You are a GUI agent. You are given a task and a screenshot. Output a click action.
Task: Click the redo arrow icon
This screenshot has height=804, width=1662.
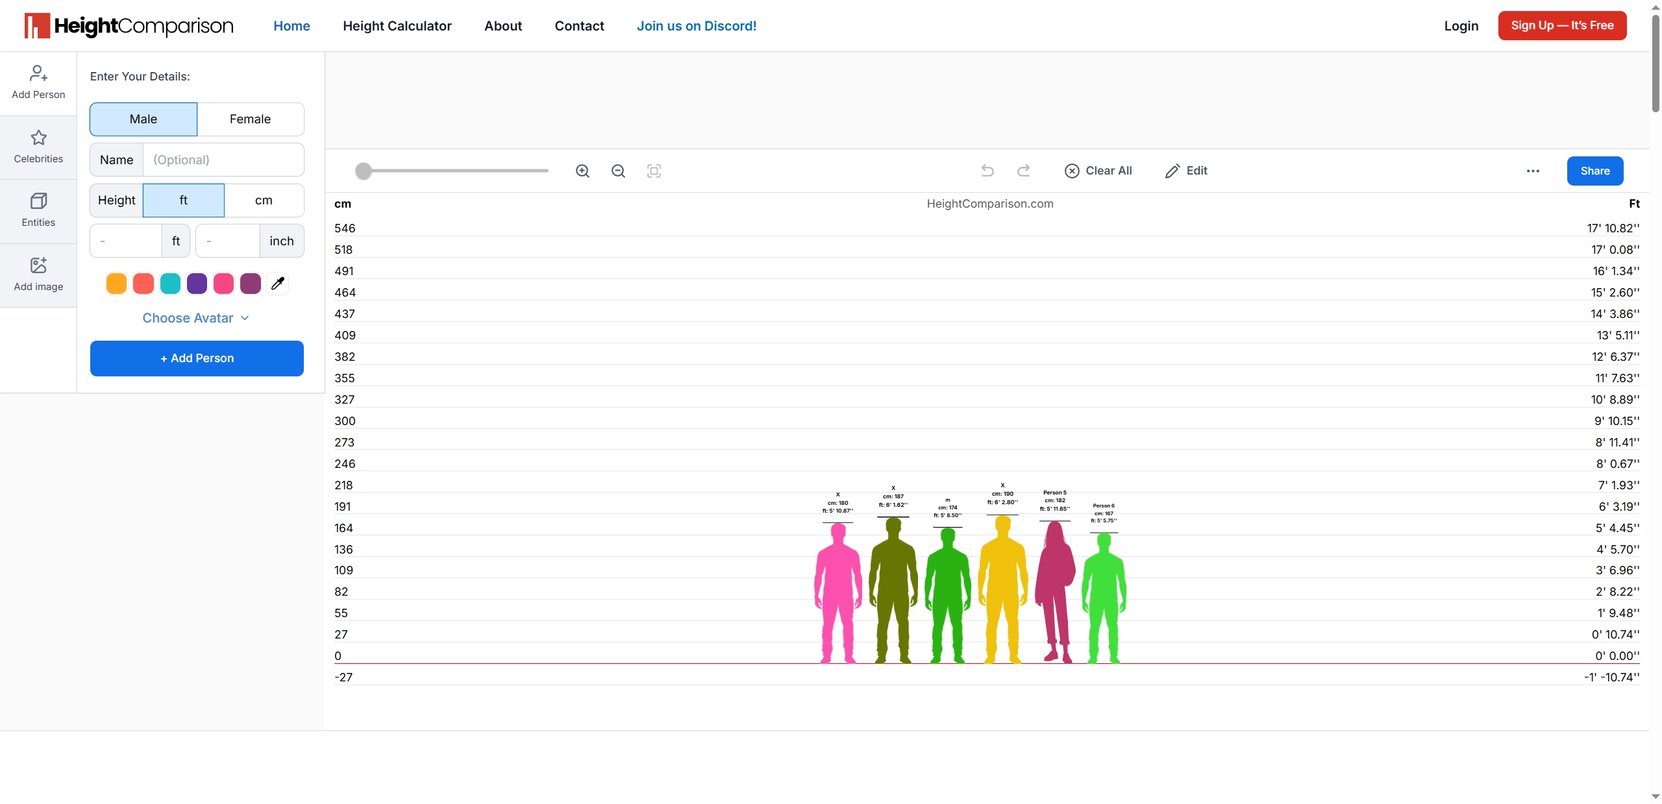click(1023, 171)
